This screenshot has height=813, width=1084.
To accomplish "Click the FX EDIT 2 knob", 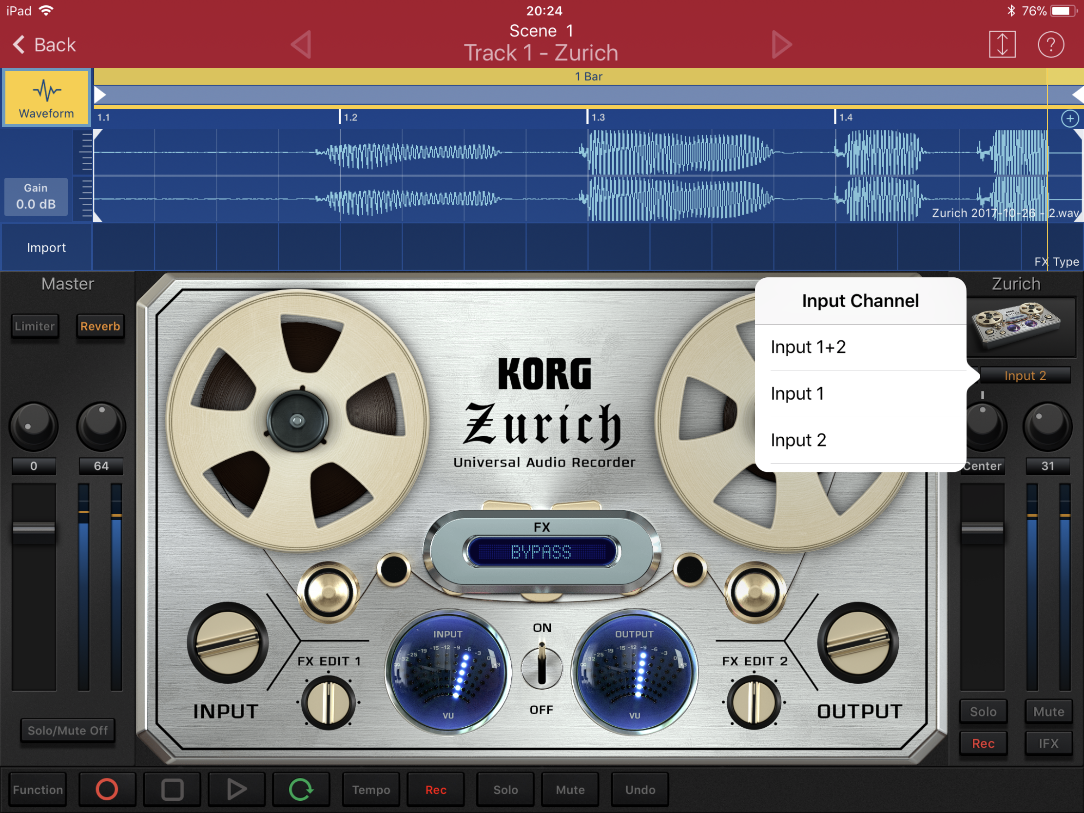I will (x=754, y=703).
